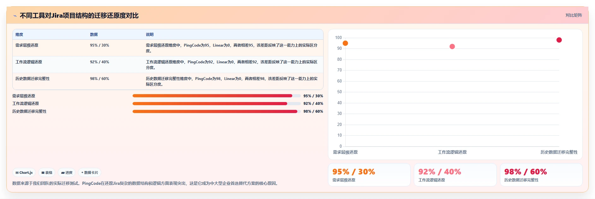Click the 历史数据迁移完整性 description text in table

[232, 82]
